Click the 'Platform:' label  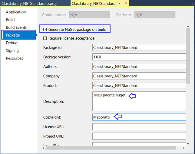coord(124,15)
